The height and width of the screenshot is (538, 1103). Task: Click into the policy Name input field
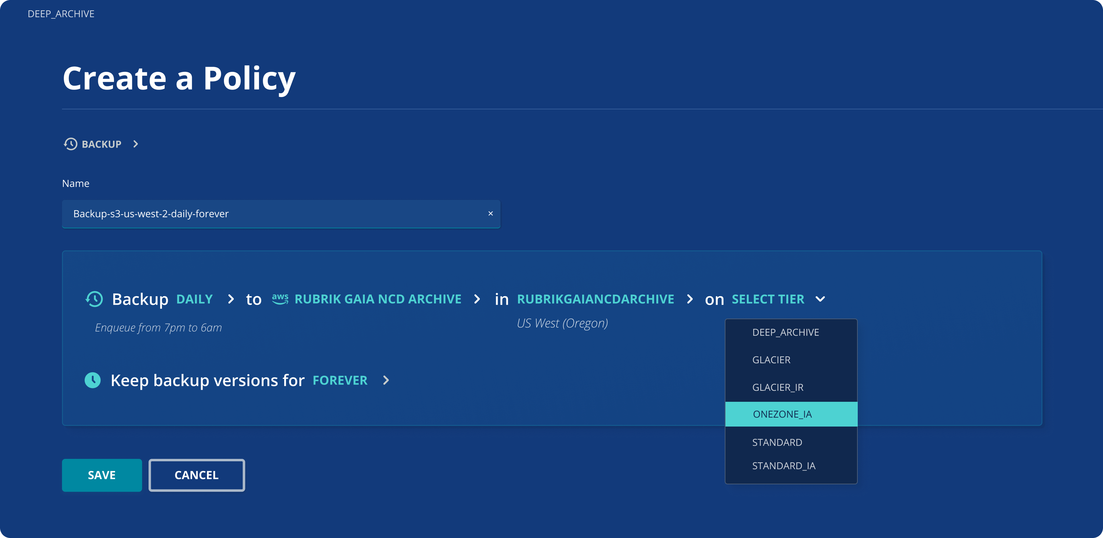click(281, 214)
